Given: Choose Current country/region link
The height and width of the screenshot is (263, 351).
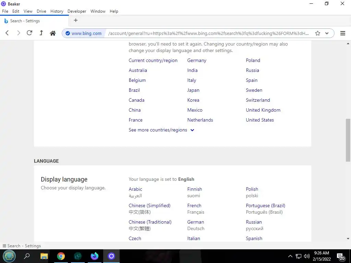Looking at the screenshot, I should tap(153, 60).
